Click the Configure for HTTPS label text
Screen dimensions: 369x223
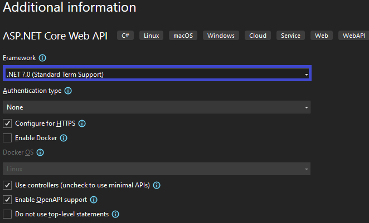pos(45,123)
